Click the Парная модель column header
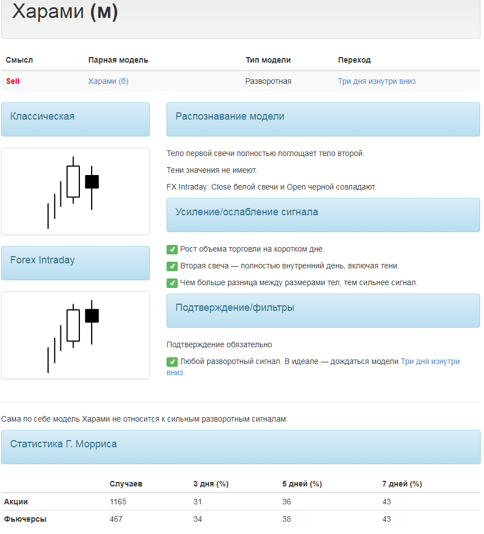484x534 pixels. (118, 60)
